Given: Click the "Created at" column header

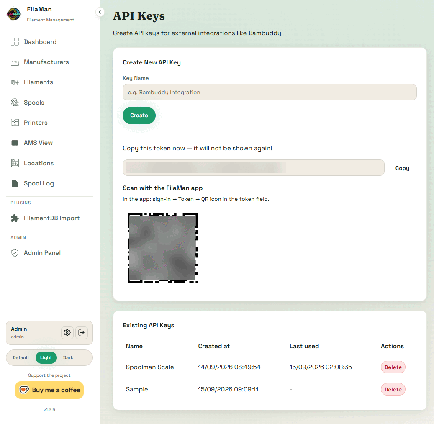Looking at the screenshot, I should [x=214, y=346].
